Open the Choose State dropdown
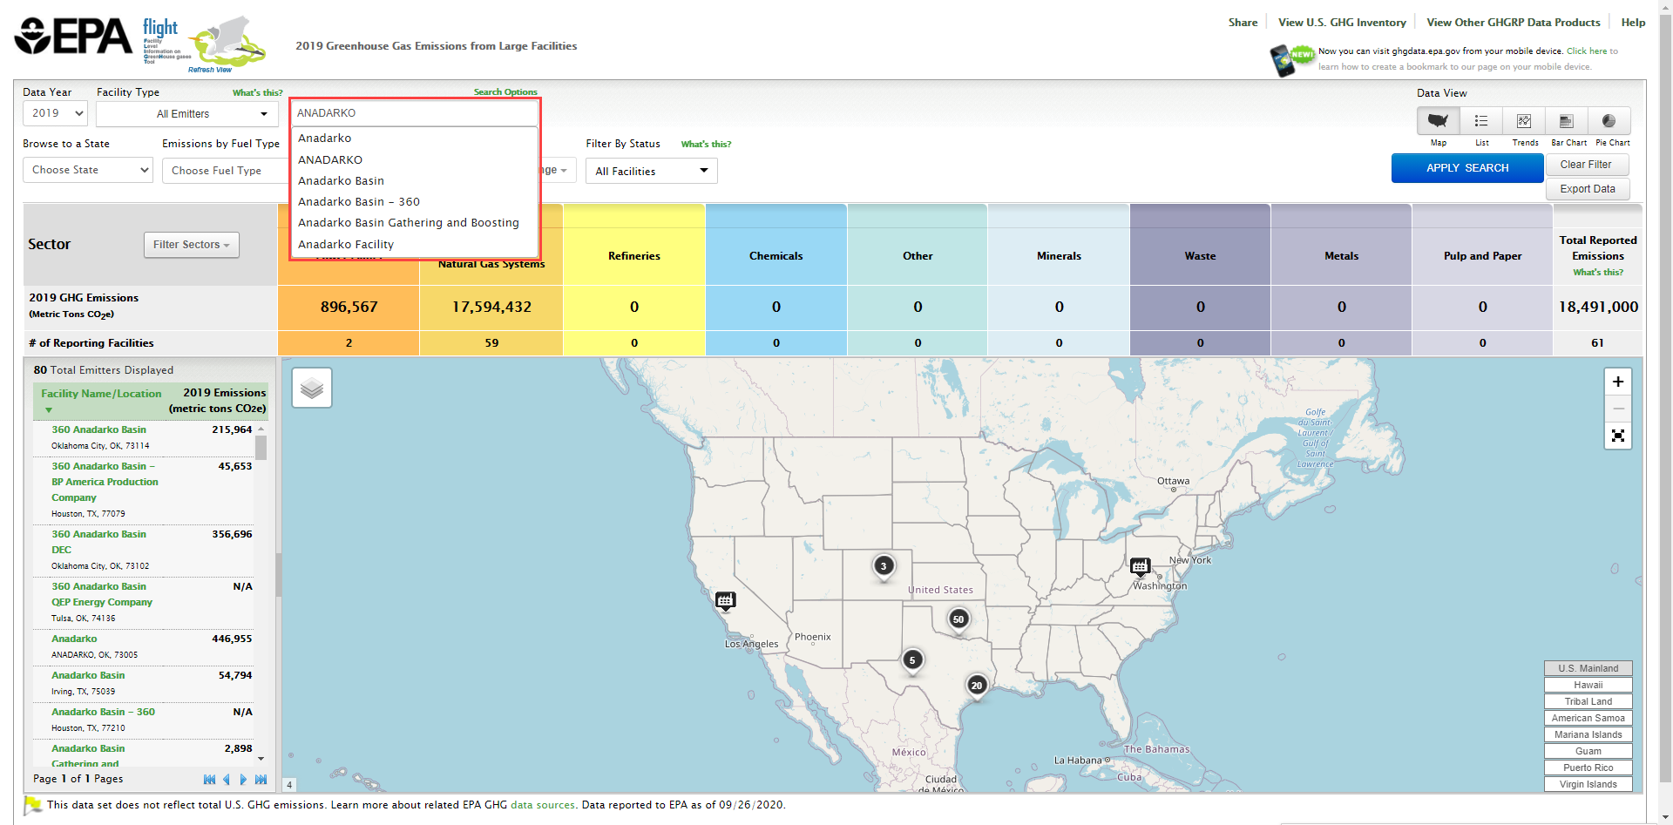Image resolution: width=1673 pixels, height=825 pixels. [88, 170]
